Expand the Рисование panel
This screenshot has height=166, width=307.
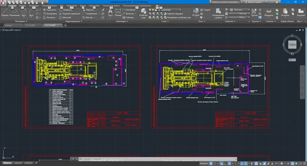[x=21, y=21]
